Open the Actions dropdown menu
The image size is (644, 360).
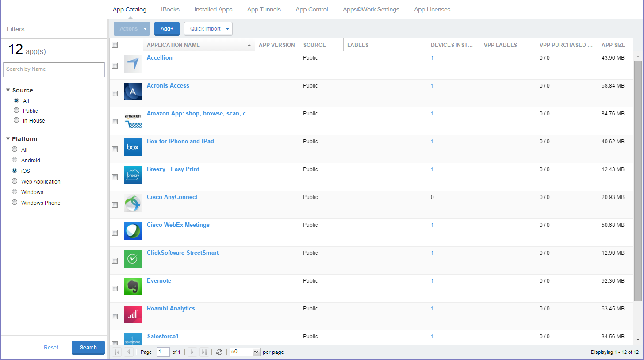pyautogui.click(x=132, y=29)
